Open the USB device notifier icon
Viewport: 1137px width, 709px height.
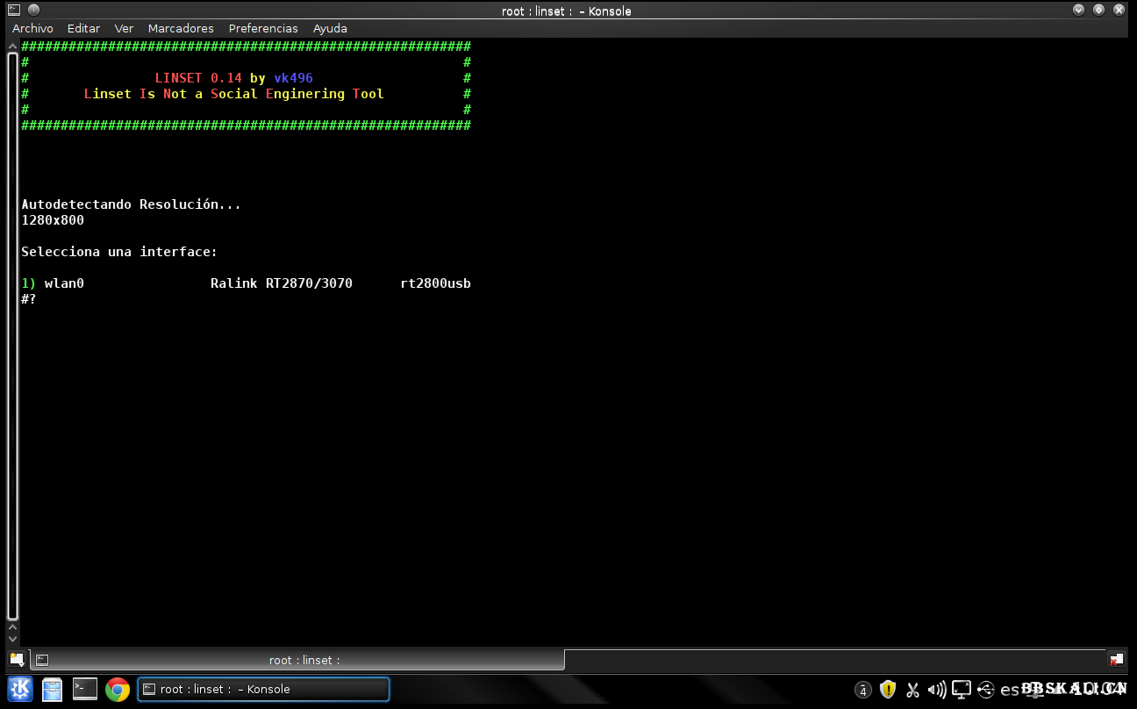985,690
